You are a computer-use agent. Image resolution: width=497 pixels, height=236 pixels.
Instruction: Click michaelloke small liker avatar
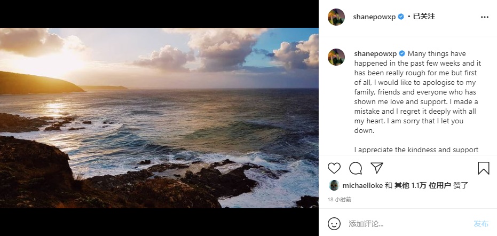333,185
